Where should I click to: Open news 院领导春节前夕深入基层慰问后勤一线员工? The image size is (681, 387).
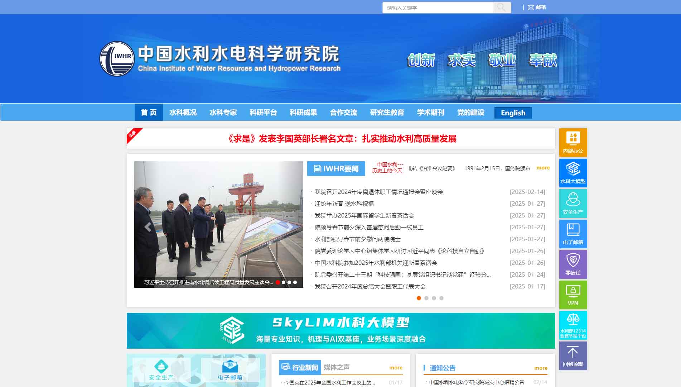[x=369, y=227]
